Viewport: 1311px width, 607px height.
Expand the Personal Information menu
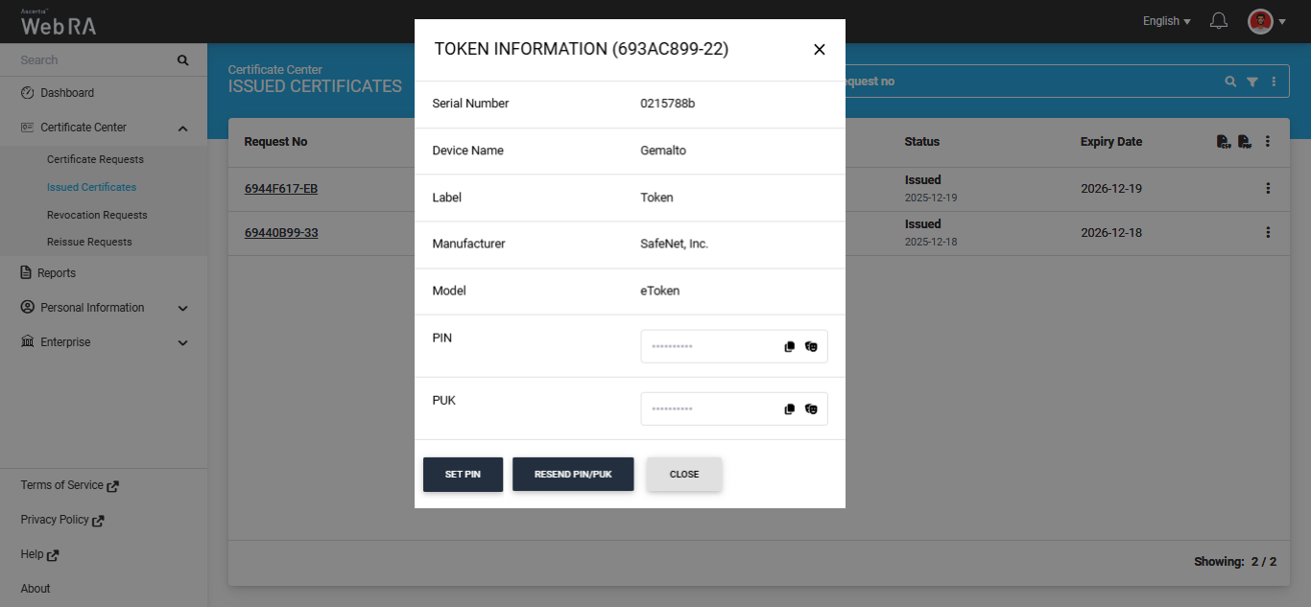pyautogui.click(x=183, y=309)
